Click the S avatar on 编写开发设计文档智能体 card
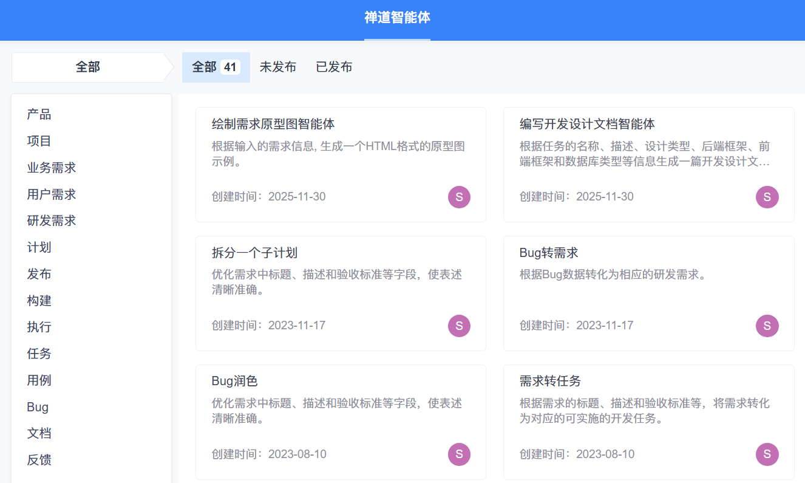Viewport: 805px width, 483px height. pos(767,197)
